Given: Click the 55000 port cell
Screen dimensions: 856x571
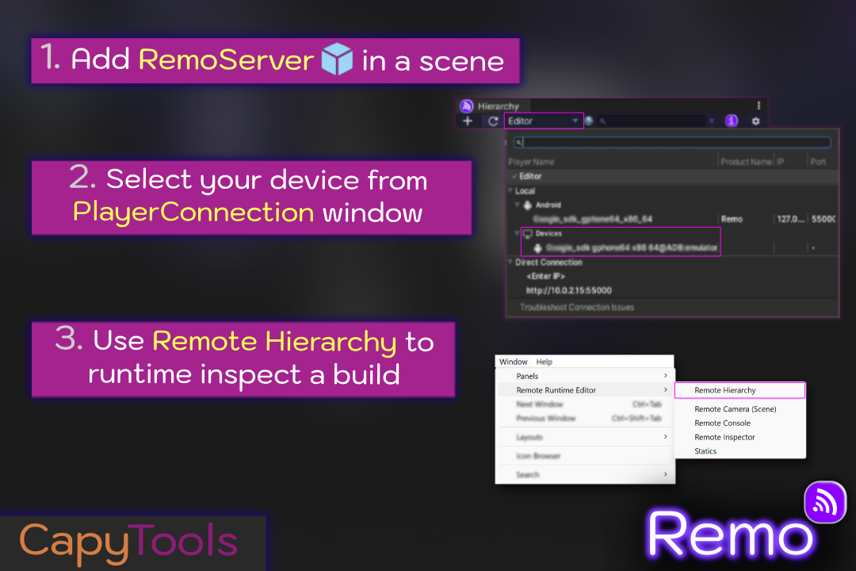Looking at the screenshot, I should [x=824, y=219].
